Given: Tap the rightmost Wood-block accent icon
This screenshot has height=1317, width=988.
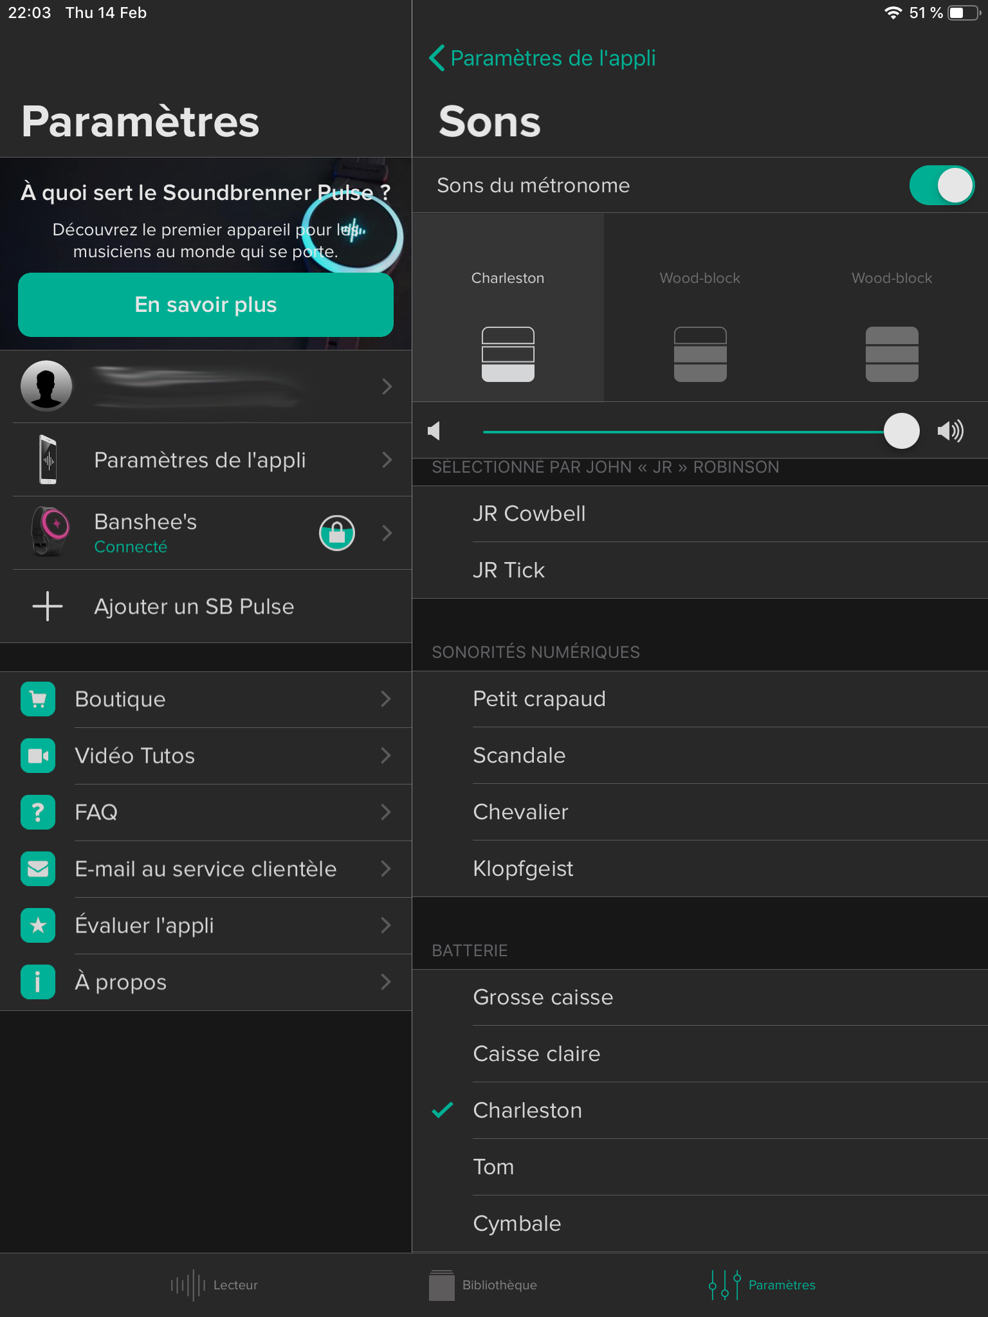Looking at the screenshot, I should (892, 354).
